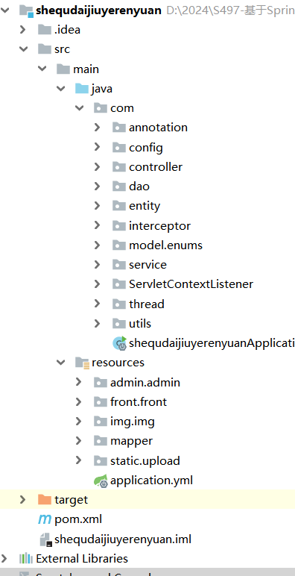Expand the front.front folder arrow
This screenshot has width=295, height=576.
click(78, 401)
